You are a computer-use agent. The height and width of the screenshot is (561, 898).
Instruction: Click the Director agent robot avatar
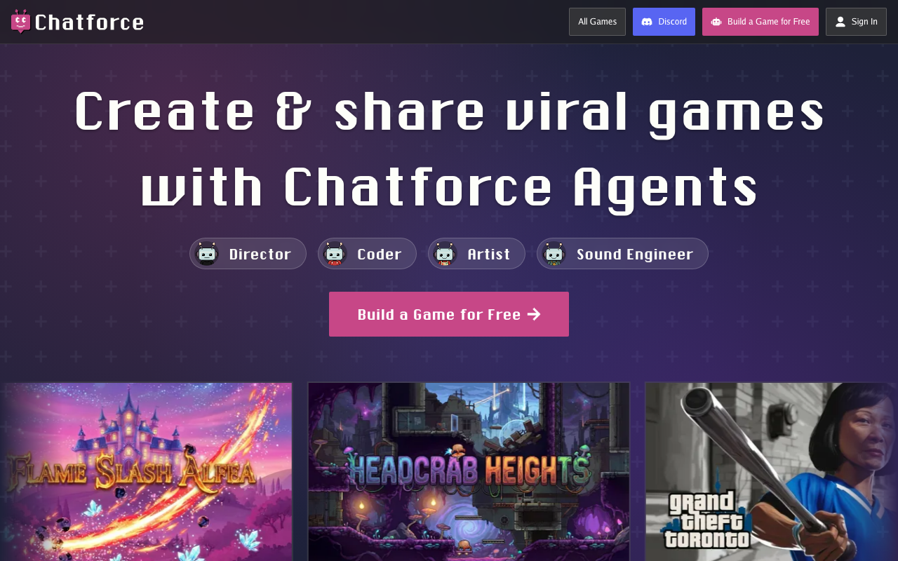tap(206, 254)
